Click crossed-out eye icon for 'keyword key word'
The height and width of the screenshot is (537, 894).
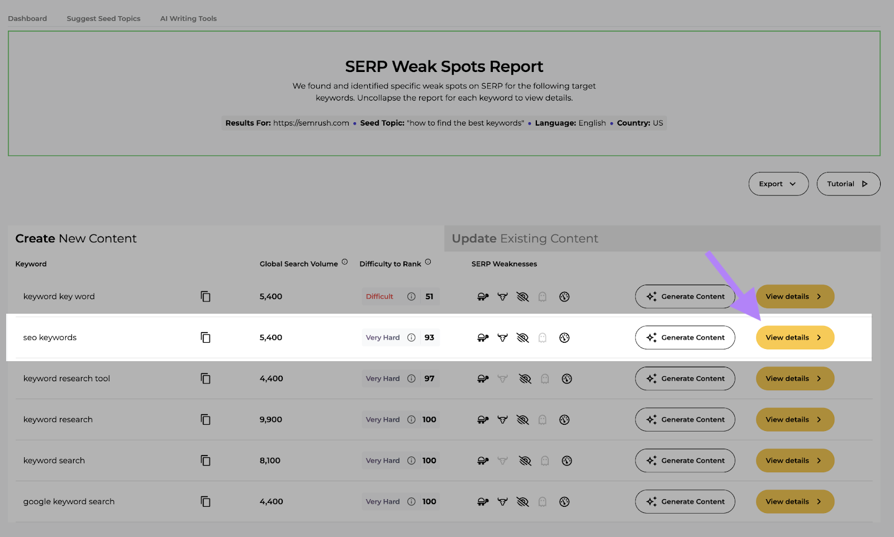coord(522,297)
